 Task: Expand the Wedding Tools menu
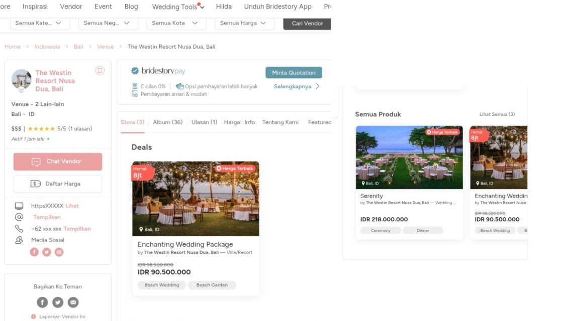coord(177,7)
